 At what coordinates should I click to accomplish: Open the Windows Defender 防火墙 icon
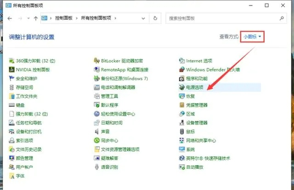[182, 69]
